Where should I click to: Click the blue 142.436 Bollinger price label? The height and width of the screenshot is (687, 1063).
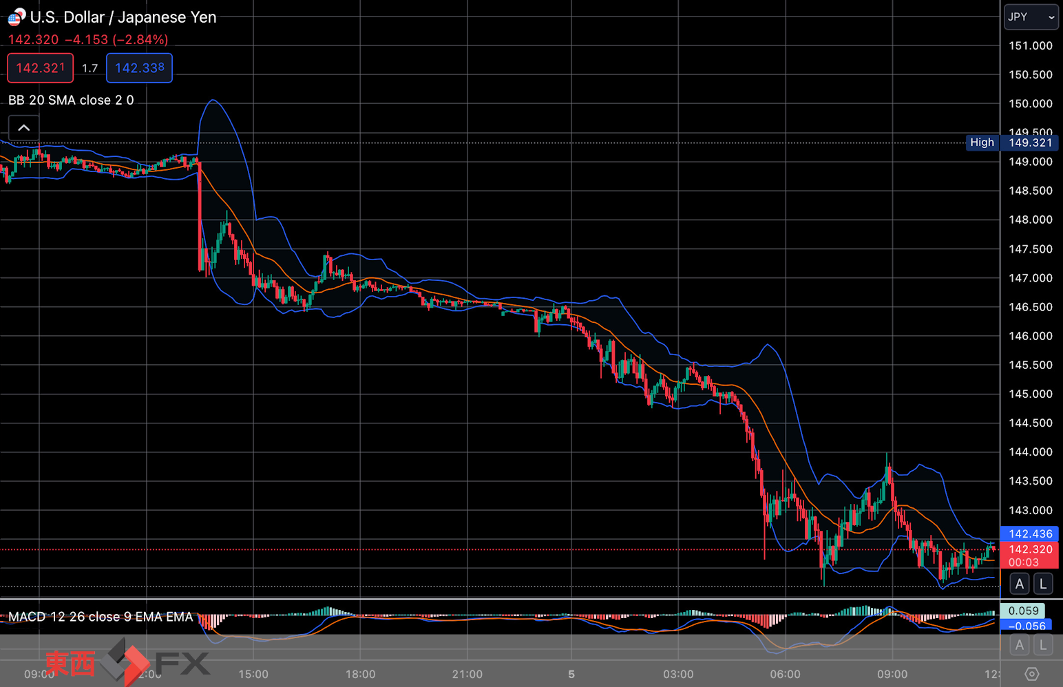tap(1030, 533)
